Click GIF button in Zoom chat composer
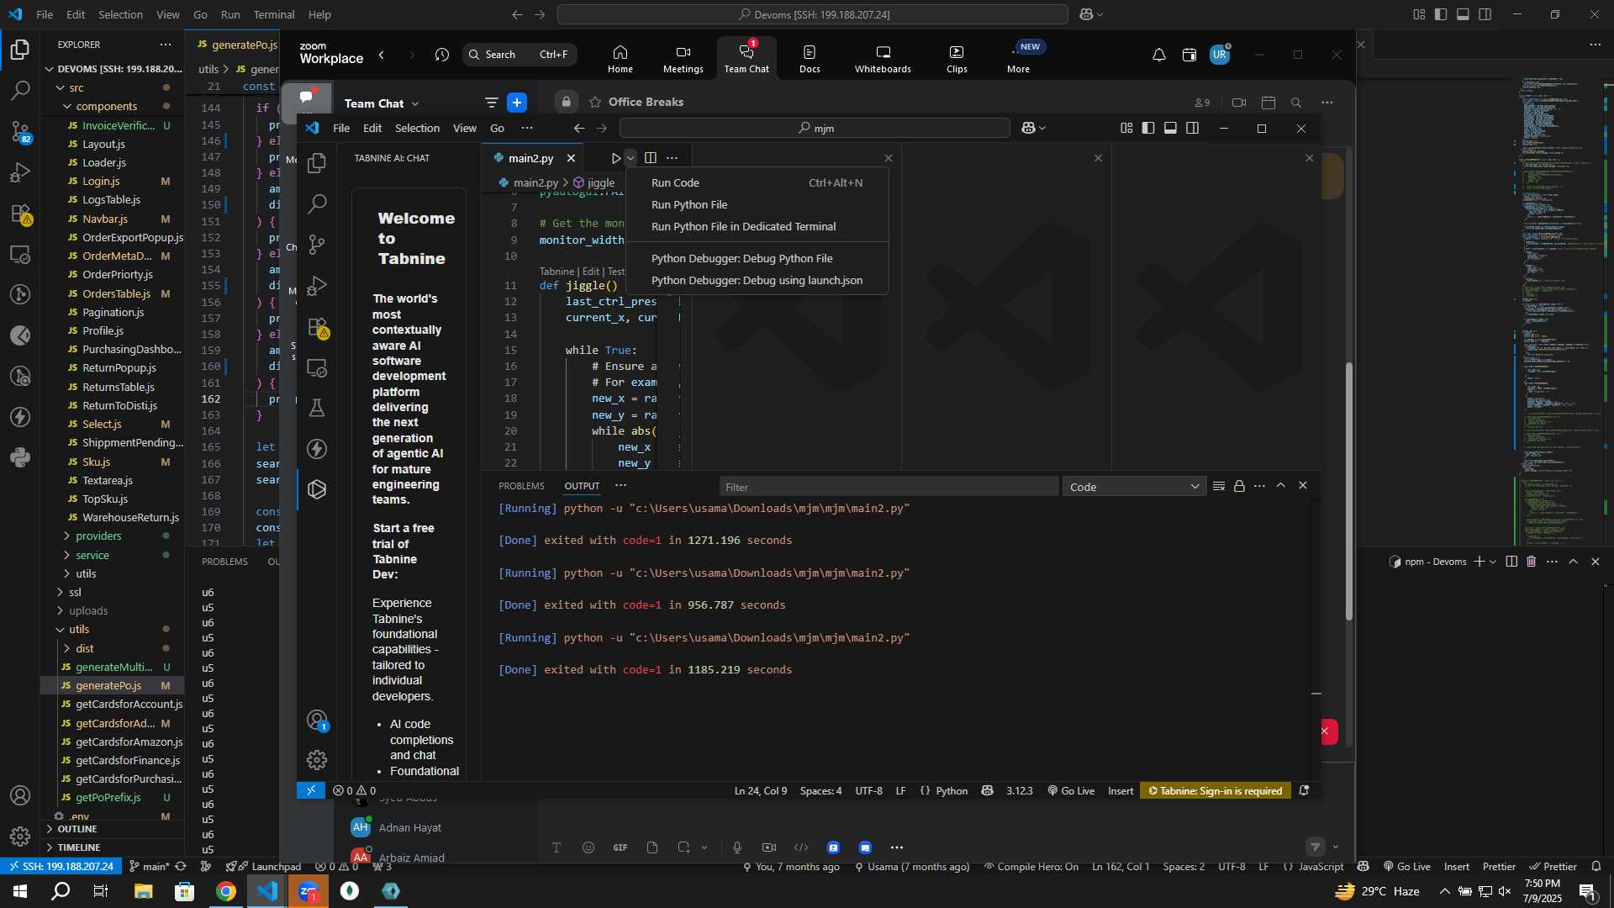The image size is (1614, 908). 620,847
